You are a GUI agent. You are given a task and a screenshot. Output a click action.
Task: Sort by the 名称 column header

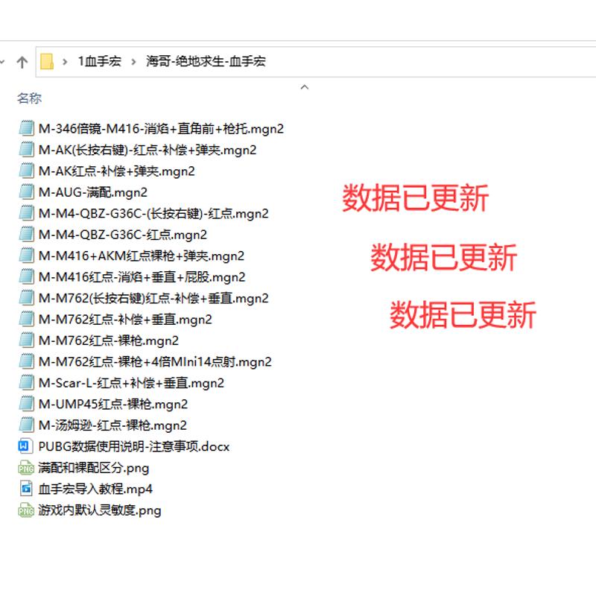[x=29, y=98]
